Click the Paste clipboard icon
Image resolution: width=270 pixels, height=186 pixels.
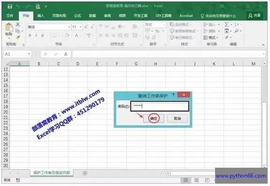pos(9,28)
